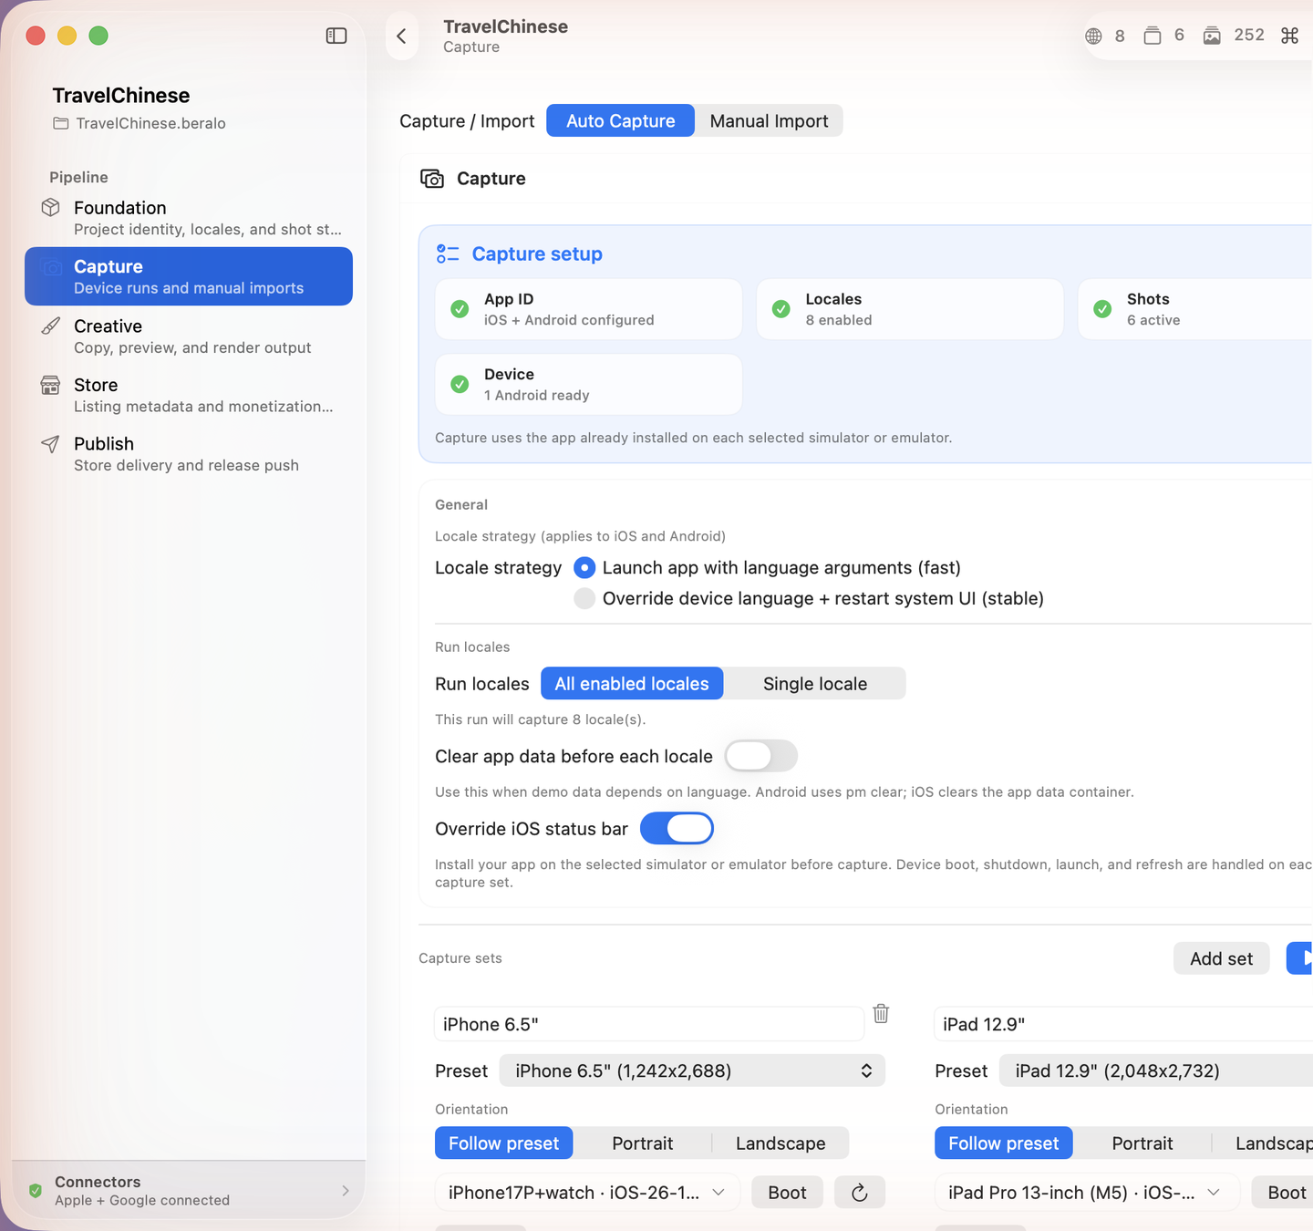Open the iPad Pro 13-inch simulator dropdown

[x=1087, y=1193]
